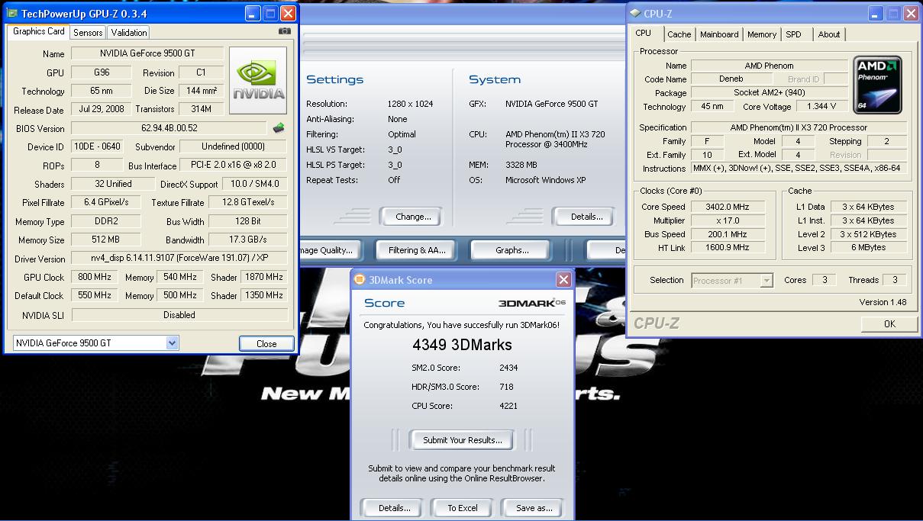
Task: Click the Shader clock value "1870 MHz"
Action: point(264,277)
